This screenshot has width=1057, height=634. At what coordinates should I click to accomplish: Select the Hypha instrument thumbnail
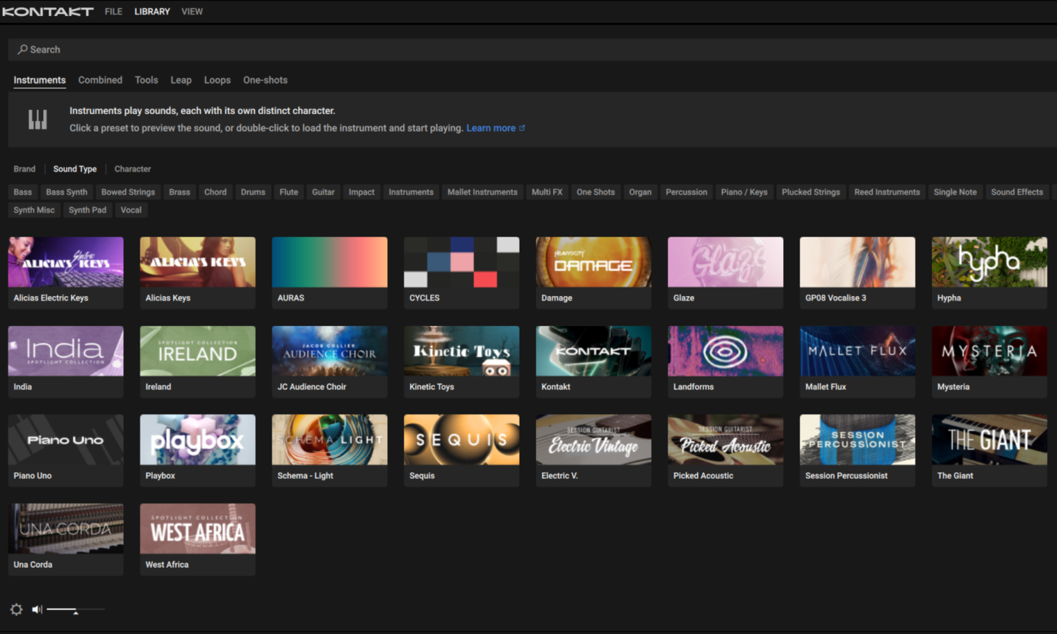(989, 262)
